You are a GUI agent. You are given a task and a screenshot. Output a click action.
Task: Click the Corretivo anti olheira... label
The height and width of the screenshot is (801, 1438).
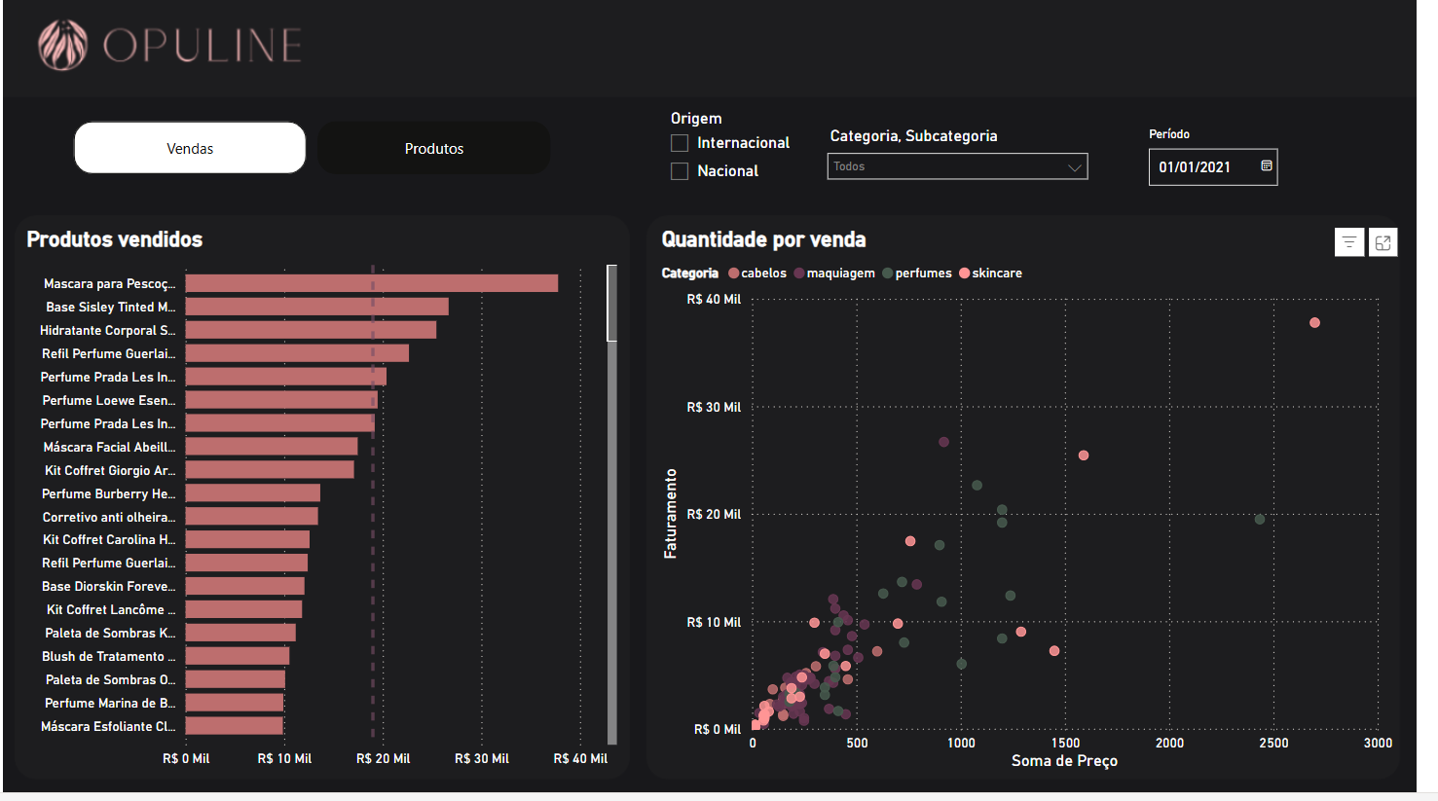[x=109, y=517]
